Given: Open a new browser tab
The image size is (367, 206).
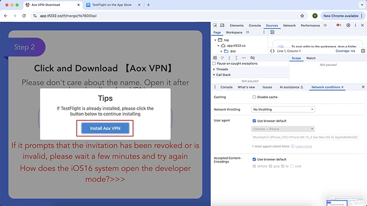Looking at the screenshot, I should (x=148, y=5).
